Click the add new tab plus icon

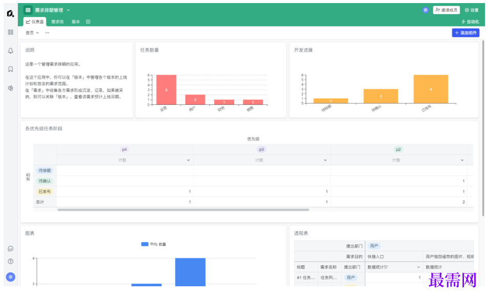pos(88,21)
